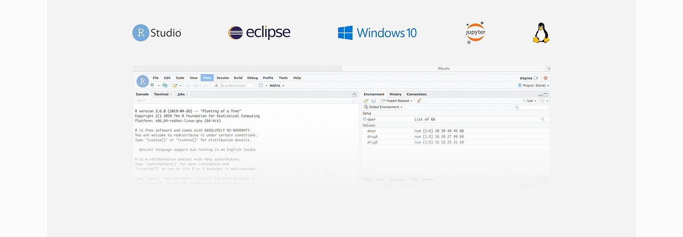Click the diagnoa username label
The height and width of the screenshot is (237, 683).
(526, 78)
